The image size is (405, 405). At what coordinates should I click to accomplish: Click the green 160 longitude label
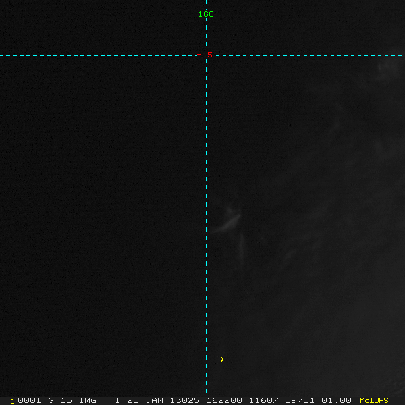206,14
